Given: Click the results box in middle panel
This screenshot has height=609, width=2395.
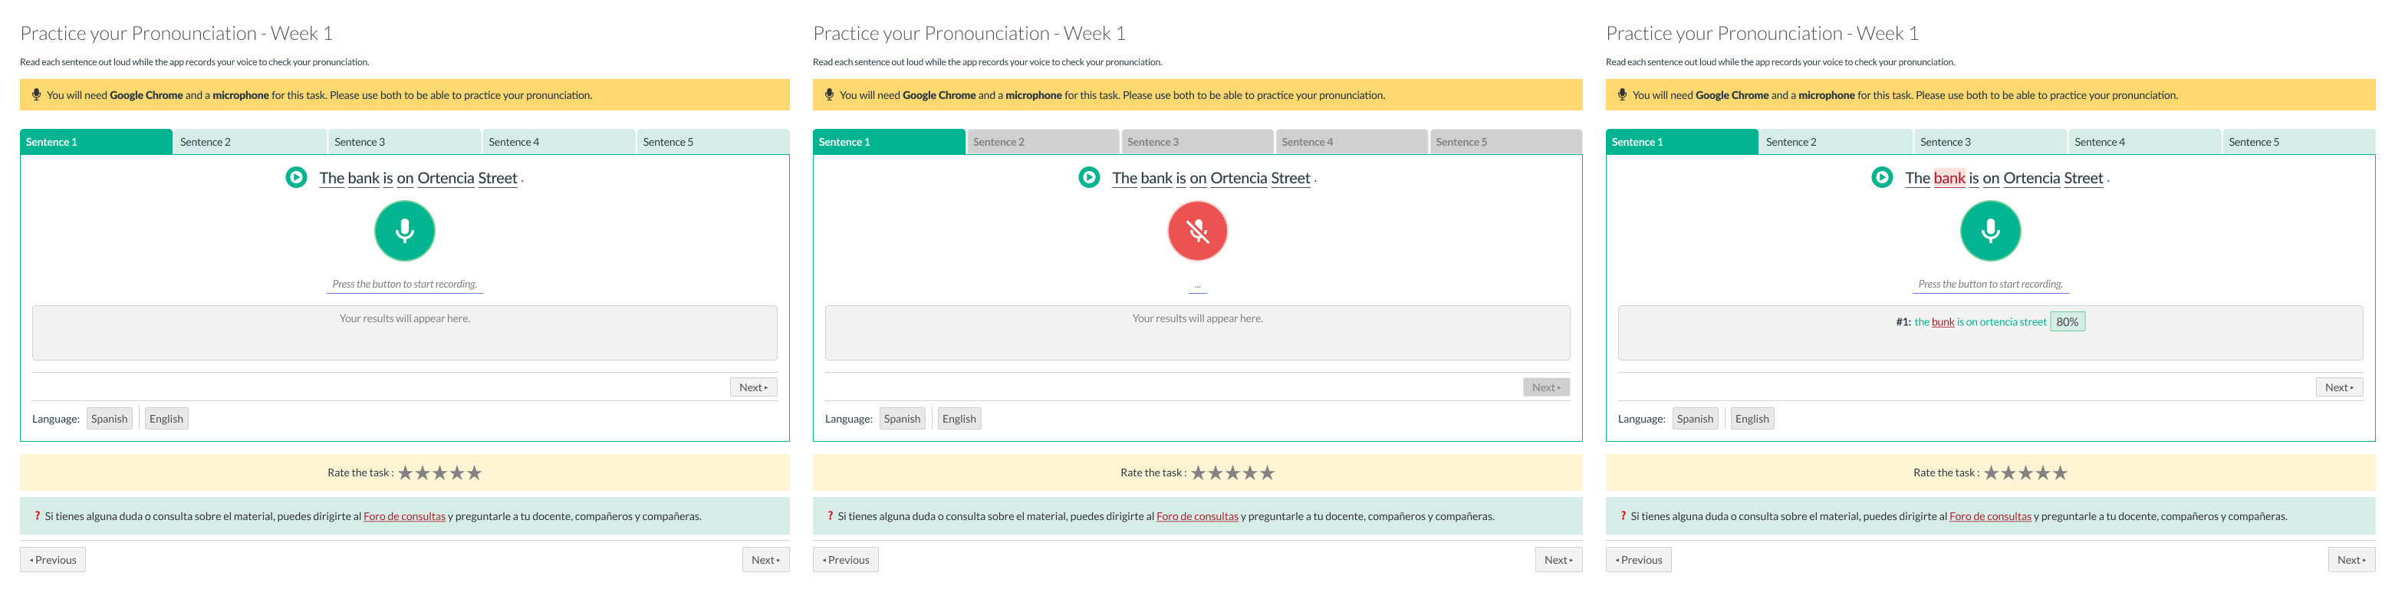Looking at the screenshot, I should (1198, 333).
